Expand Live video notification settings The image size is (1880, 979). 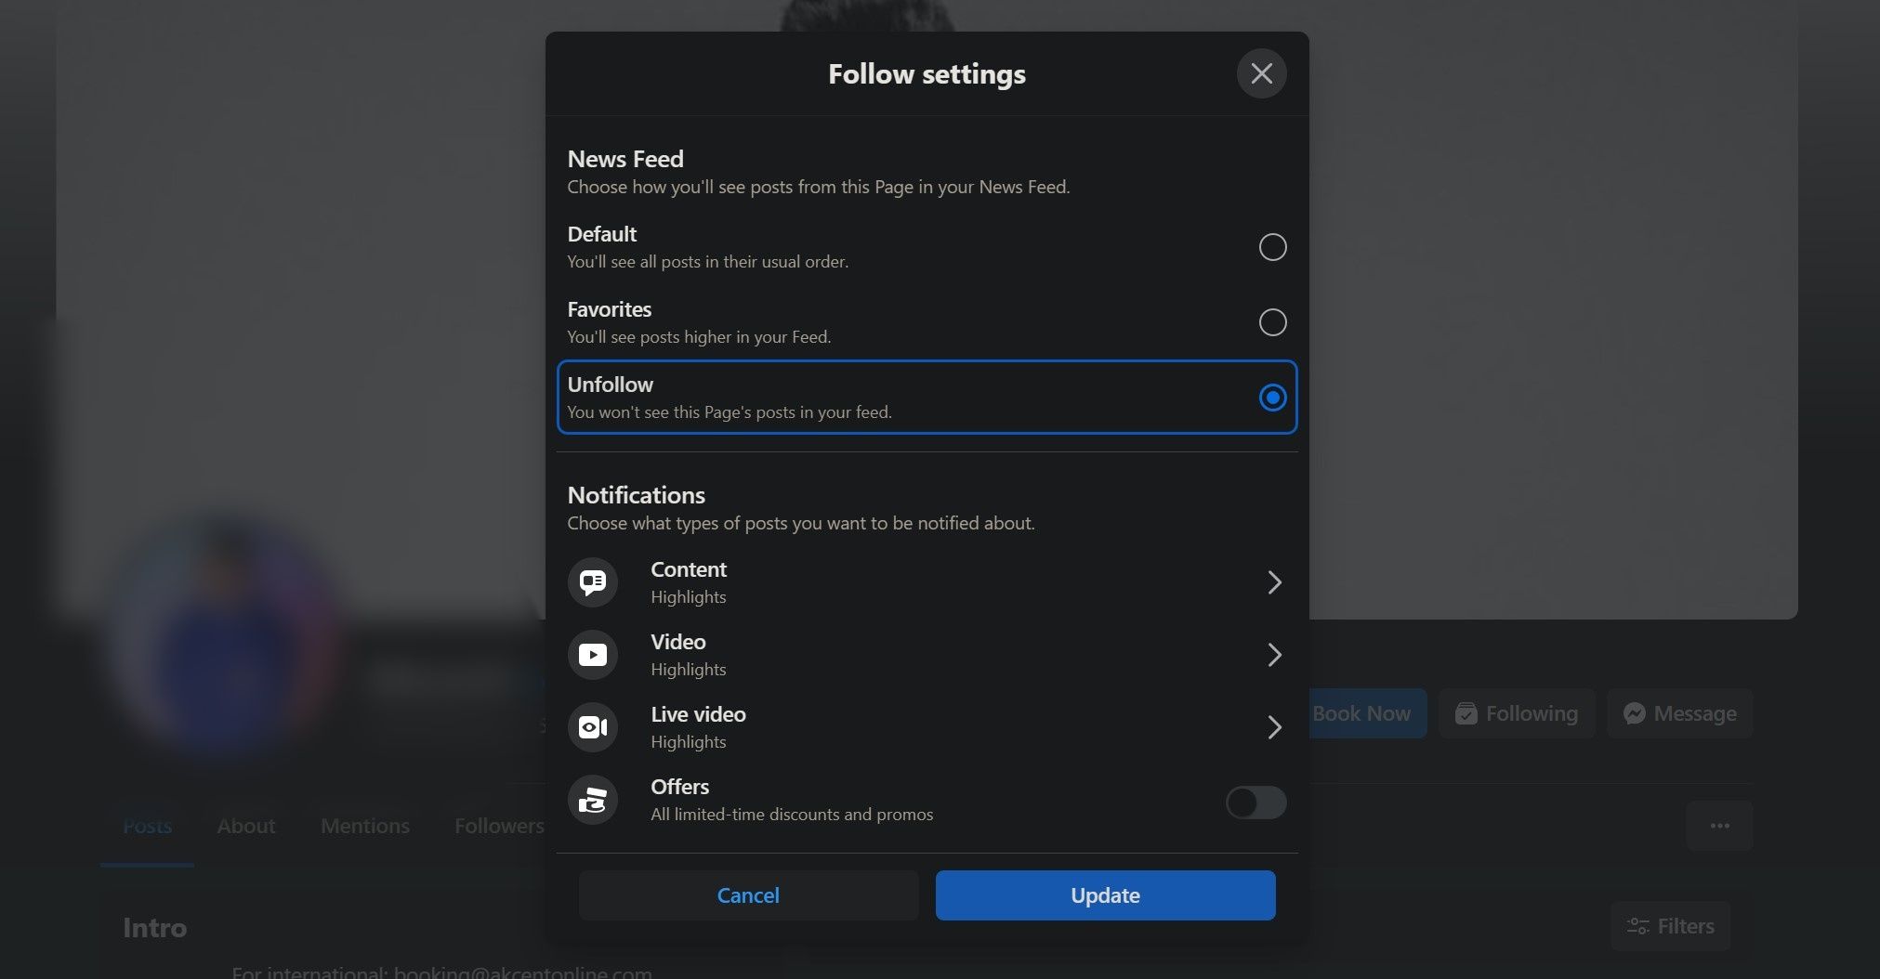[x=1274, y=727]
